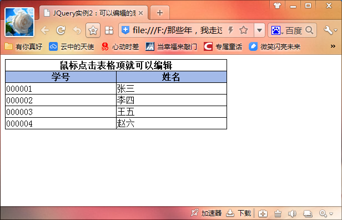Click the blue shield security icon
The image size is (342, 220).
point(125,30)
